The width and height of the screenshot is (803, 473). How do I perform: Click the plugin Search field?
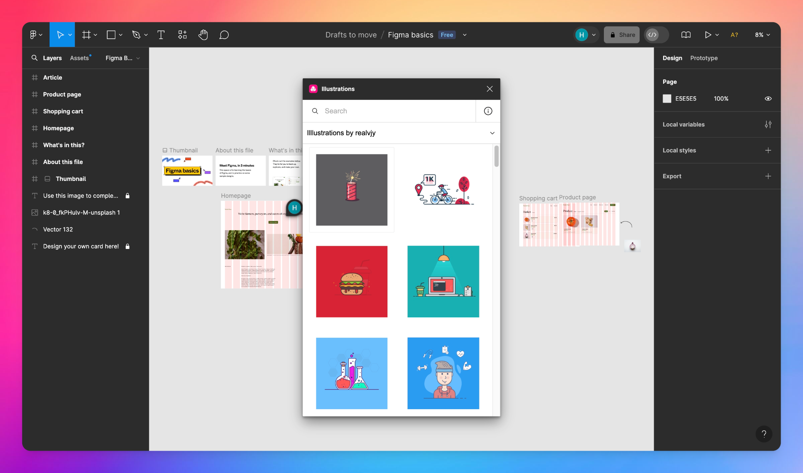[x=389, y=111]
